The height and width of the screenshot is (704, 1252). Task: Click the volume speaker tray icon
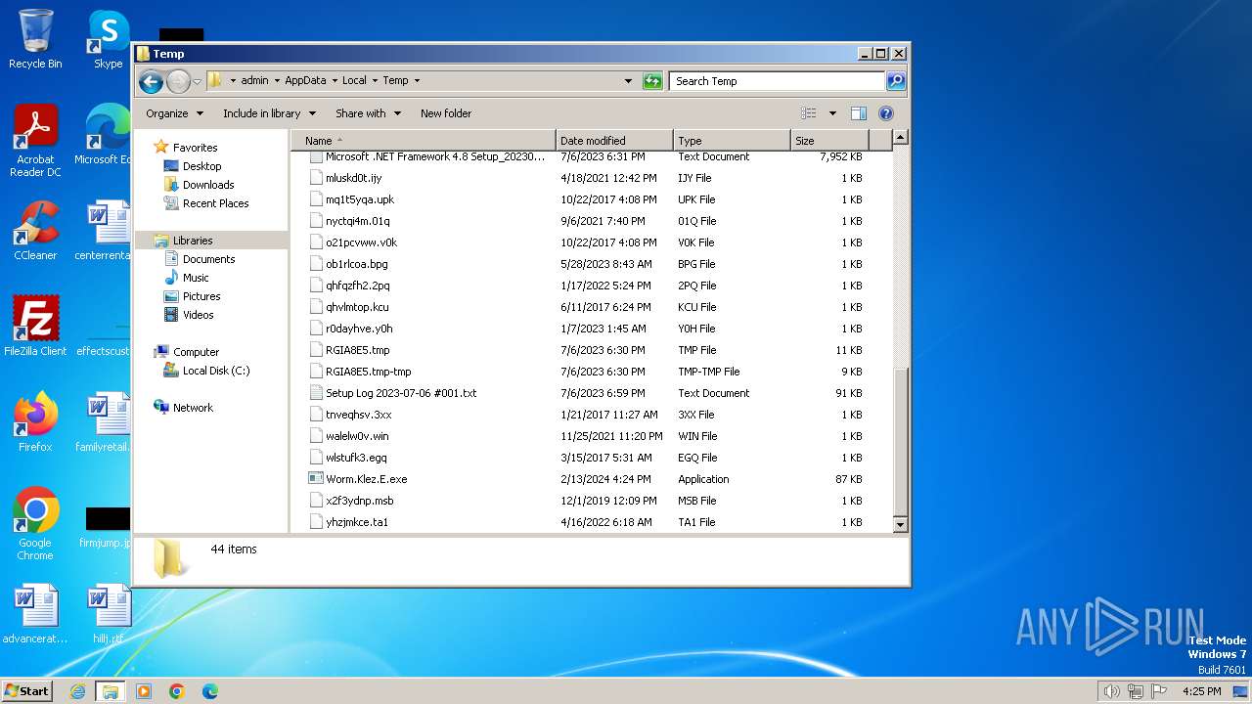point(1111,691)
